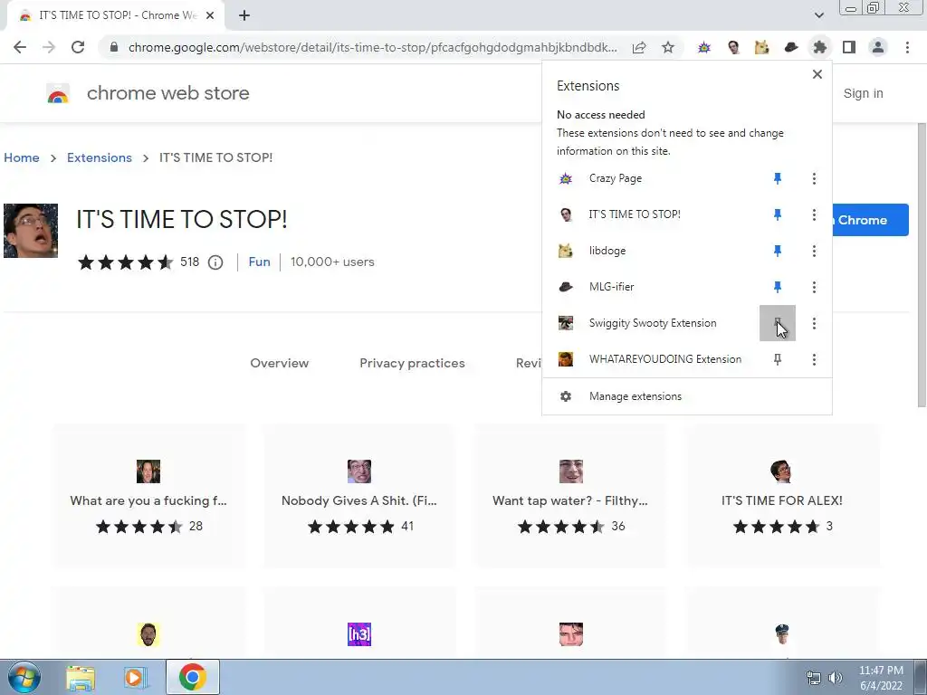Open IT'S TIME FOR ALEX! related card
The image size is (927, 695).
[x=782, y=495]
